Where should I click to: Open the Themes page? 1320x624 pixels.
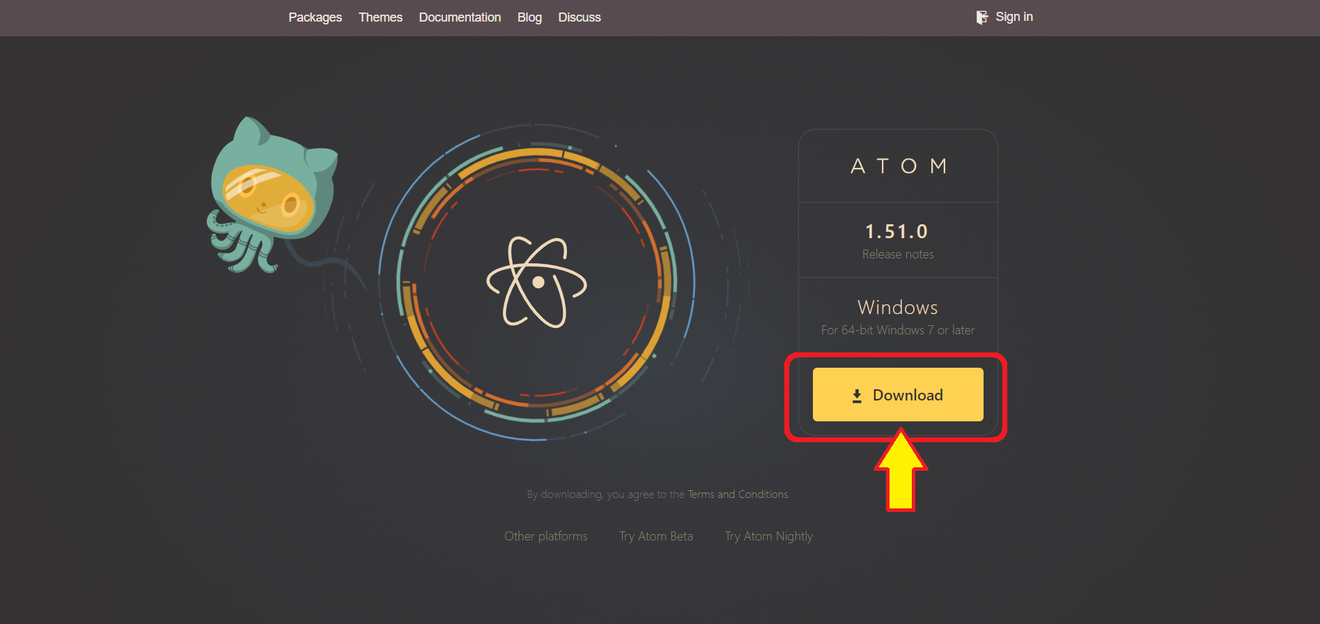click(380, 17)
